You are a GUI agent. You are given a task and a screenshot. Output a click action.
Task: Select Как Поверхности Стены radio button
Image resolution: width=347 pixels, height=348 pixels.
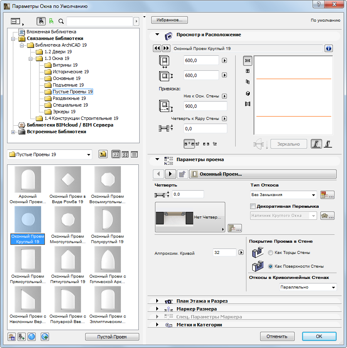(271, 266)
